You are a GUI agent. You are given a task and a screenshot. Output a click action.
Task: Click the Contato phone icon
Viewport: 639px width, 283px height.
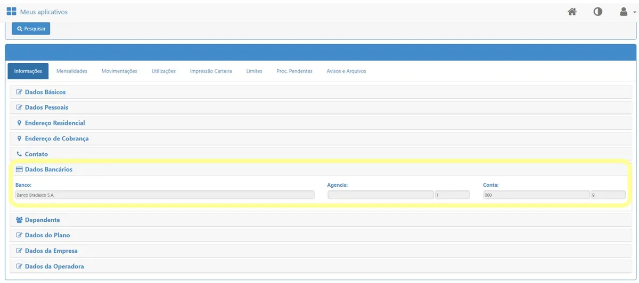point(19,154)
